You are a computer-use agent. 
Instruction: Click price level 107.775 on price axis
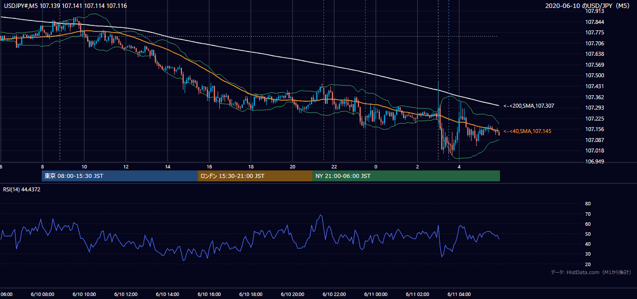click(594, 32)
